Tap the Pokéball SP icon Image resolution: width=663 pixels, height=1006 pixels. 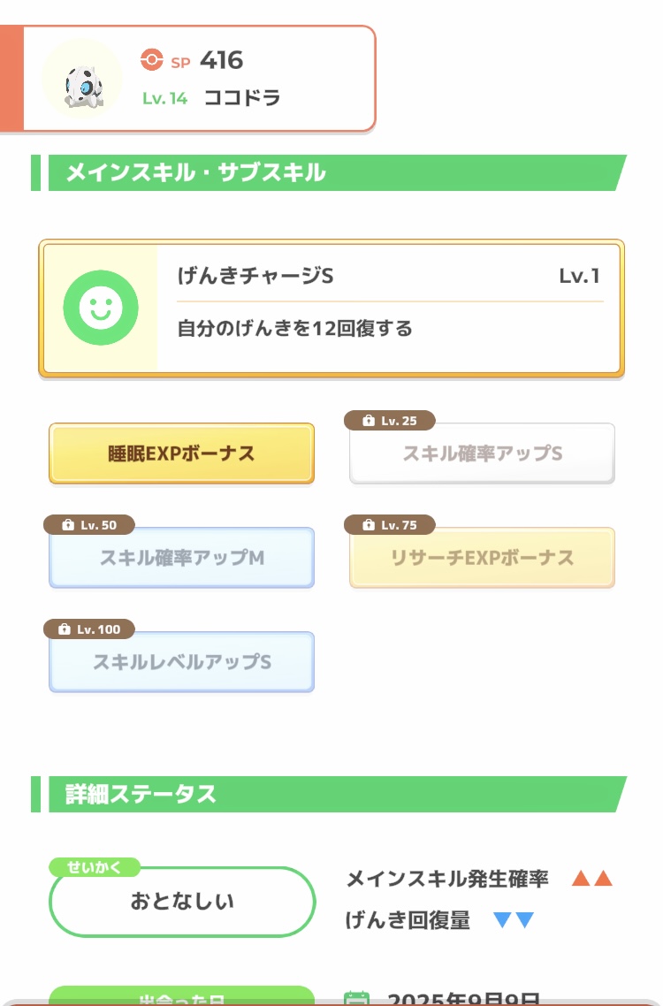tap(152, 60)
